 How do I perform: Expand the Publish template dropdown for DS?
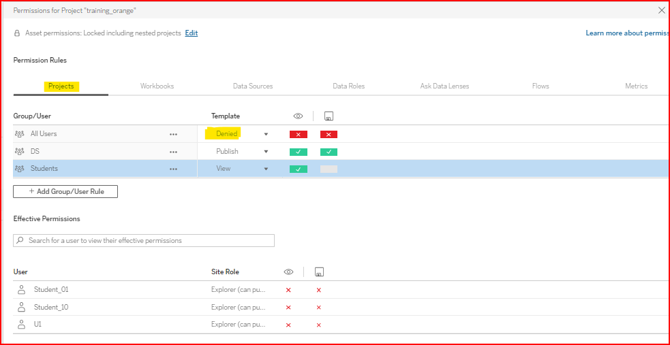coord(266,152)
